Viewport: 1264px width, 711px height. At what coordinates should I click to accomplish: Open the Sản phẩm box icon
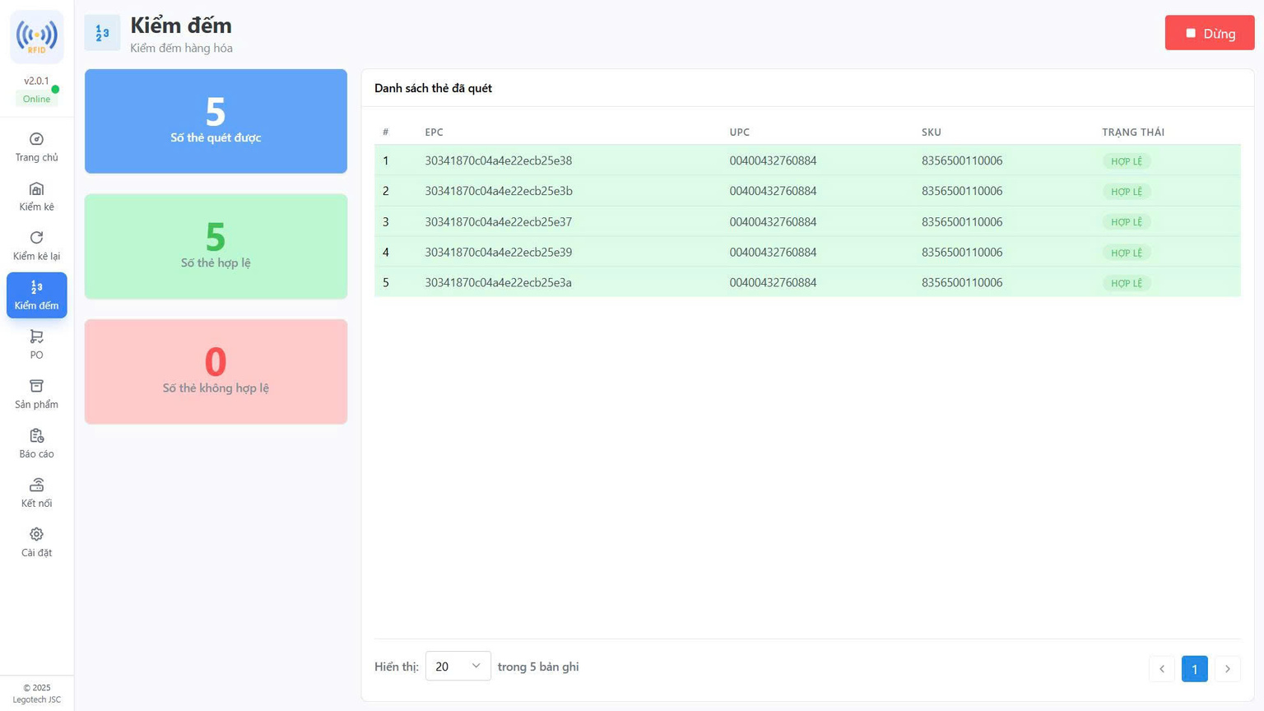point(36,386)
